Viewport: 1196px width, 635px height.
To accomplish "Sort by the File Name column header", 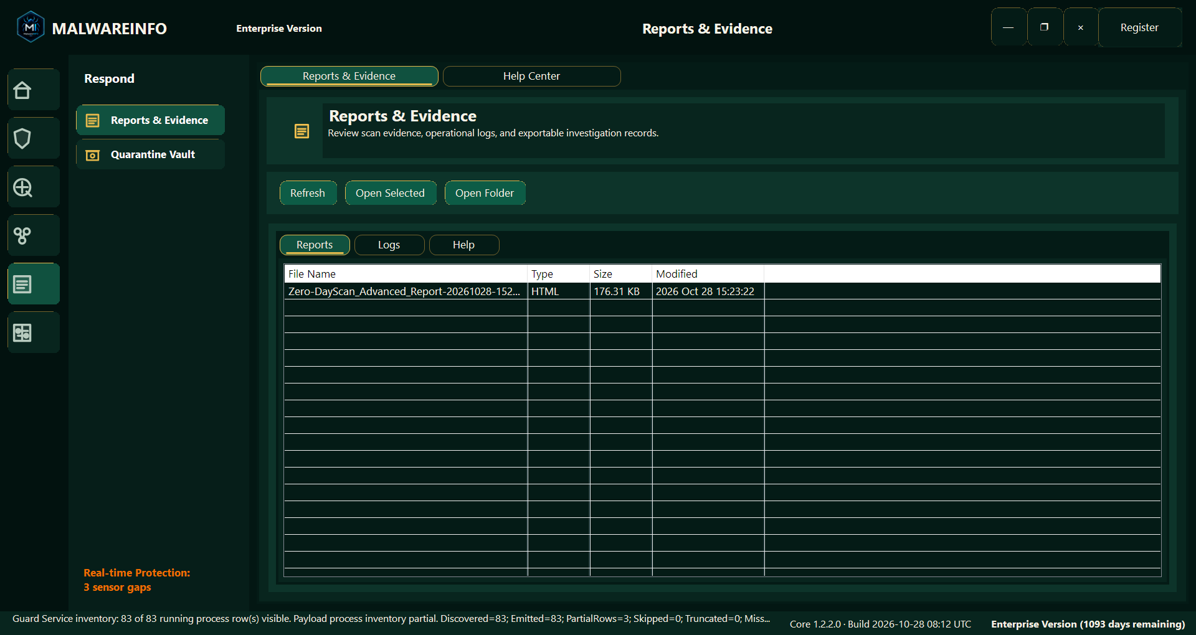I will coord(406,274).
